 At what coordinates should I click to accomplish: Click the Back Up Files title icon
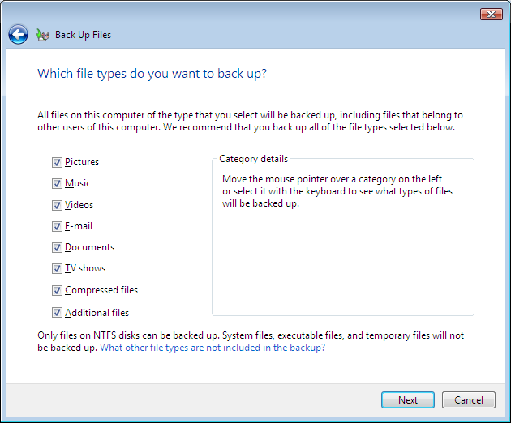coord(44,35)
